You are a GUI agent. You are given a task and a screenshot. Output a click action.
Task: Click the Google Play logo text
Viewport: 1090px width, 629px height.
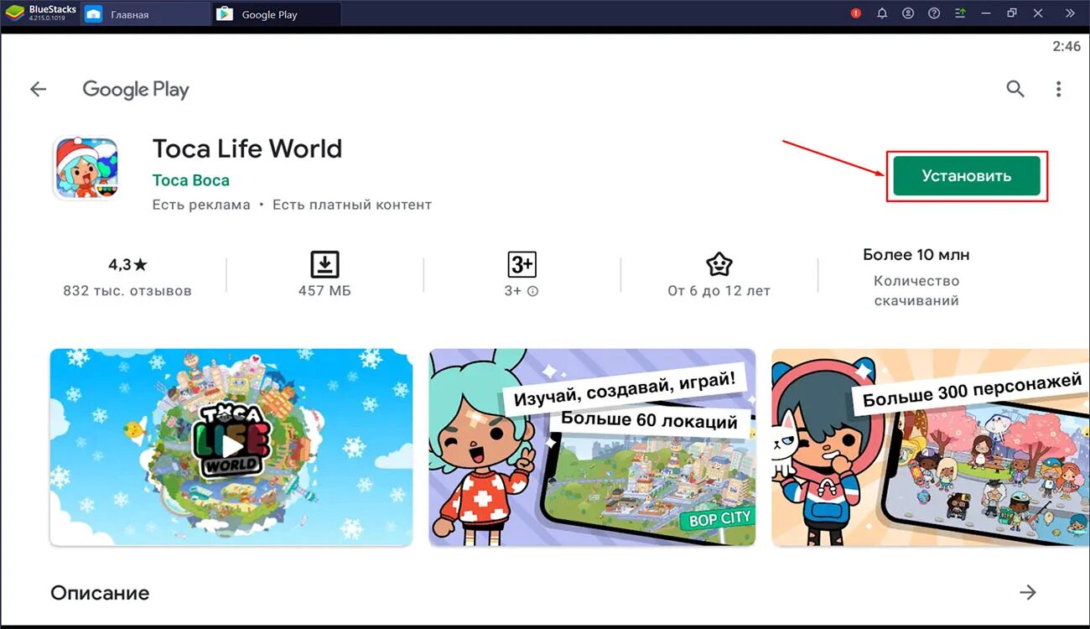click(136, 90)
